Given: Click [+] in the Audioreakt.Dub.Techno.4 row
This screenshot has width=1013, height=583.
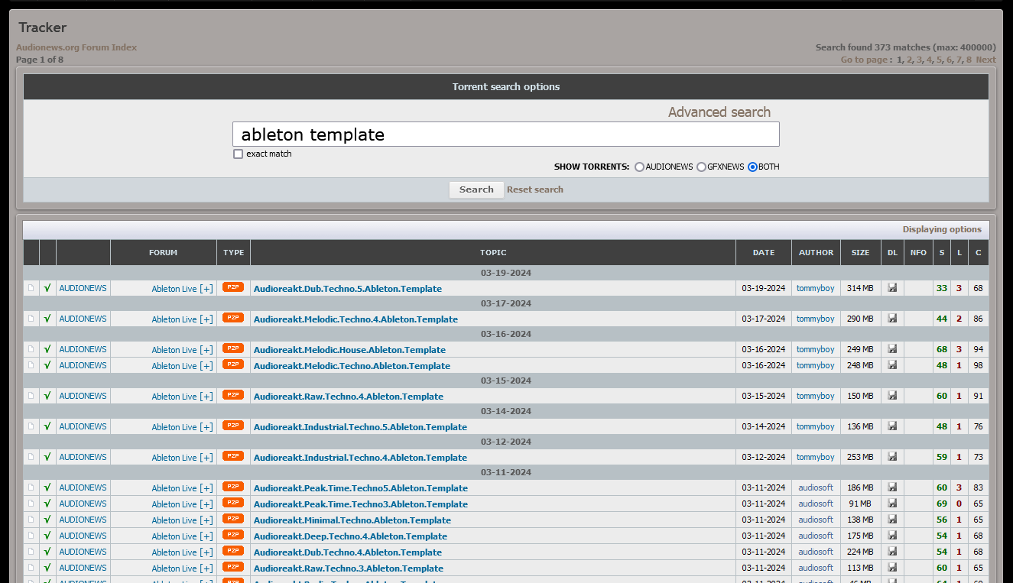Looking at the screenshot, I should (x=206, y=552).
